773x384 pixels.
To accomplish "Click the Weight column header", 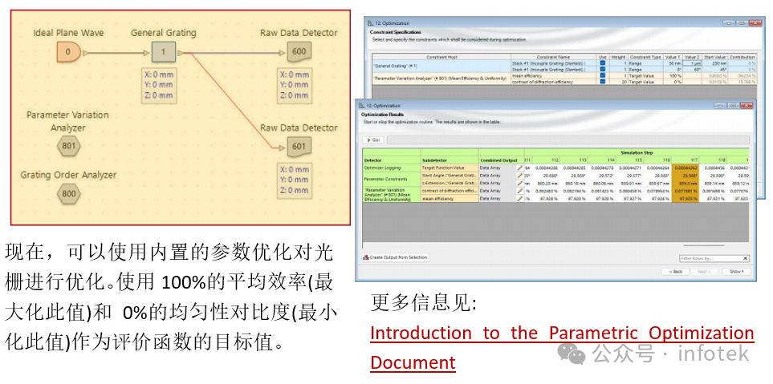I will (x=618, y=57).
